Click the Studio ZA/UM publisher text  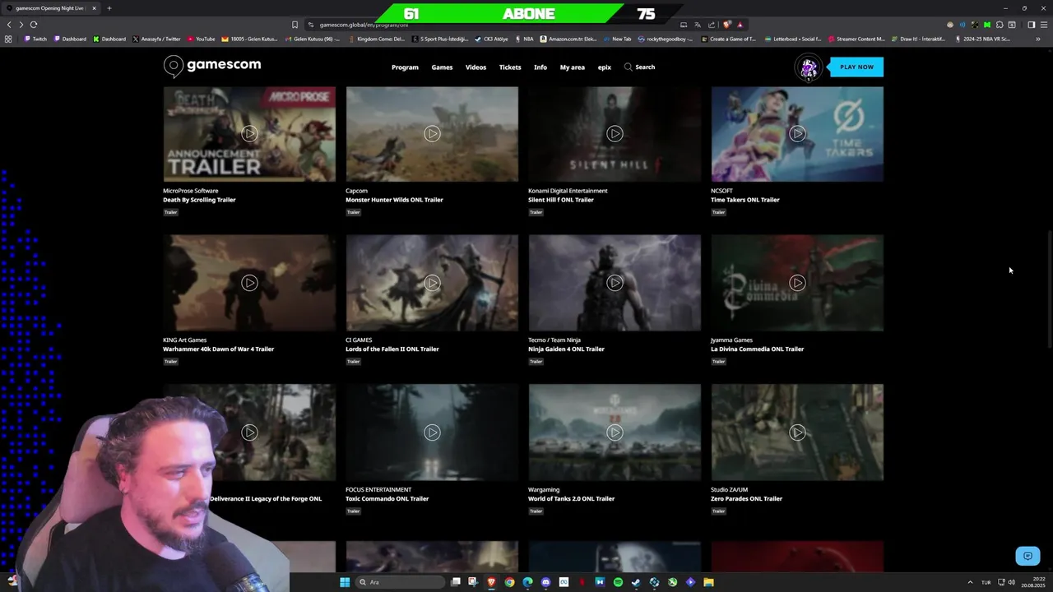729,490
